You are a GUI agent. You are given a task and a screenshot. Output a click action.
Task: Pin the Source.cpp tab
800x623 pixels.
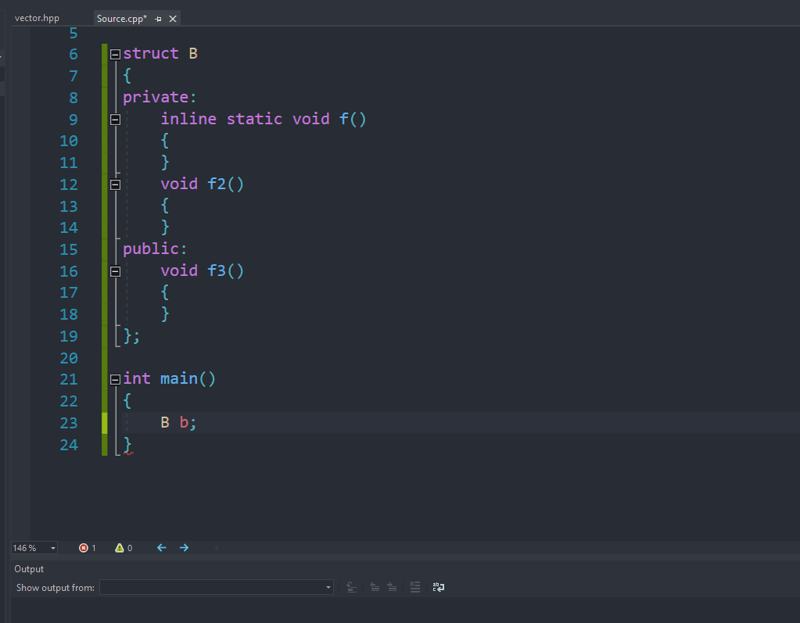158,19
